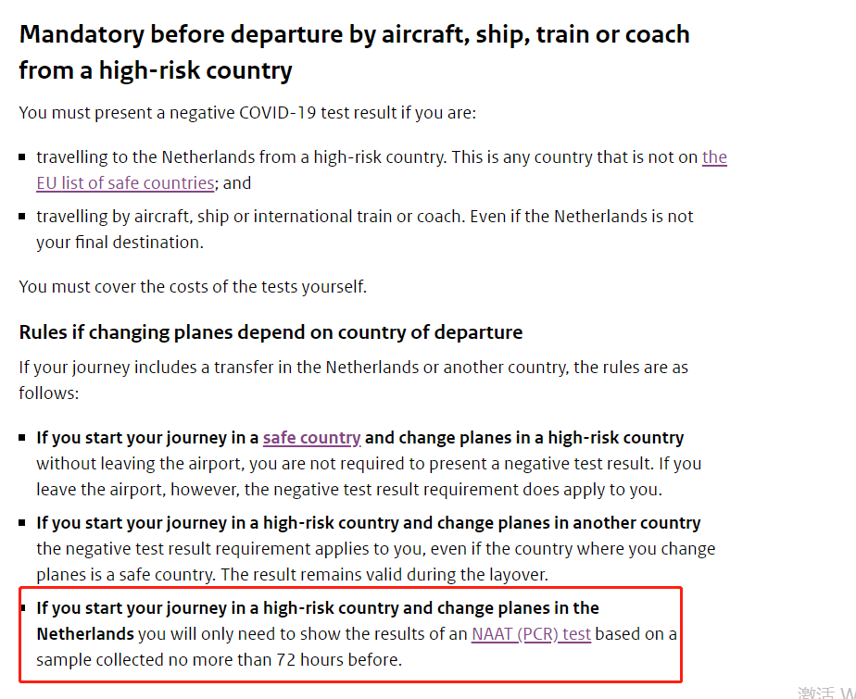Click the bullet marker before "travelling to the Netherlands"
The width and height of the screenshot is (856, 699).
(x=22, y=157)
